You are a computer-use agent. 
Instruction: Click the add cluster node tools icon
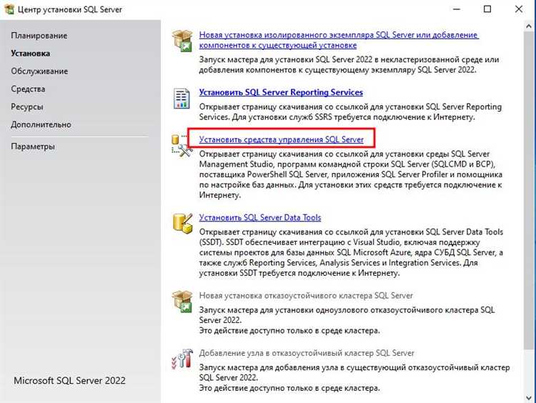click(x=182, y=358)
